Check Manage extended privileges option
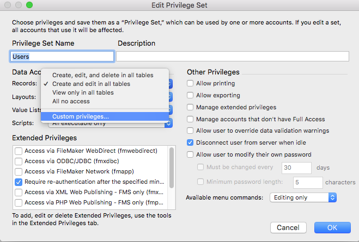359x242 pixels. [x=190, y=108]
